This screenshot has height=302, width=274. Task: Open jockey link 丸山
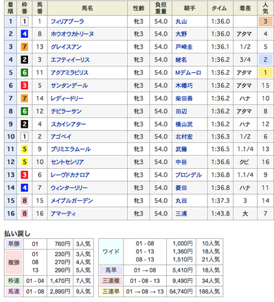point(181,21)
